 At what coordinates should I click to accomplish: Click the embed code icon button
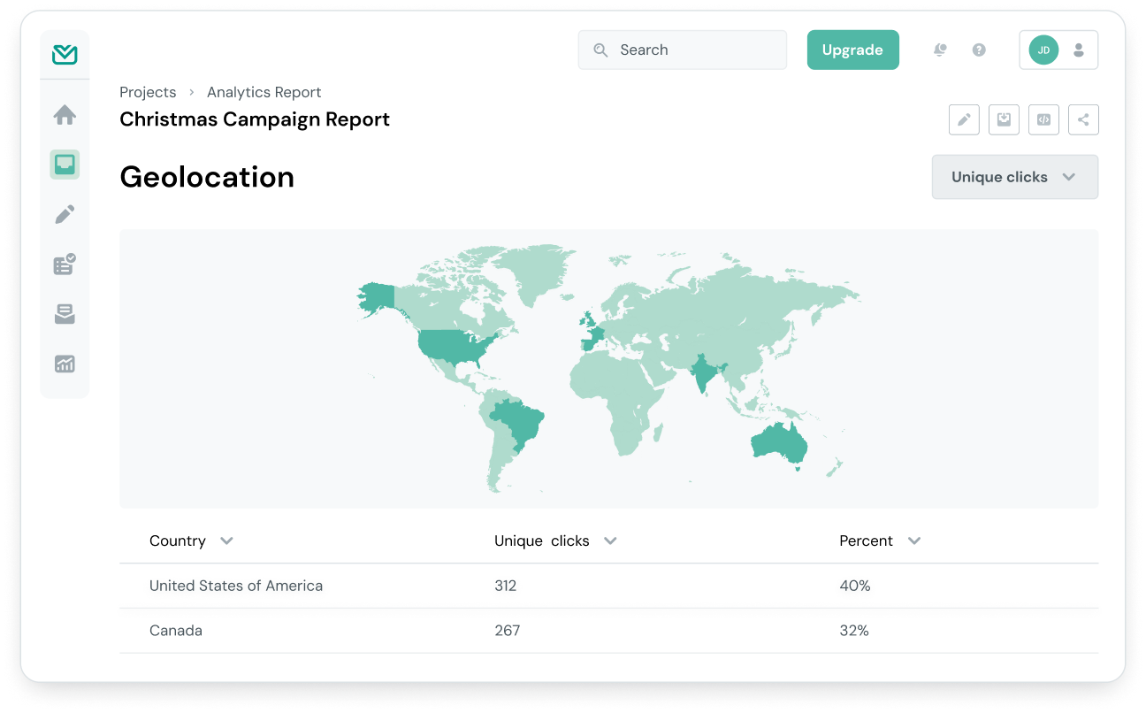tap(1043, 120)
